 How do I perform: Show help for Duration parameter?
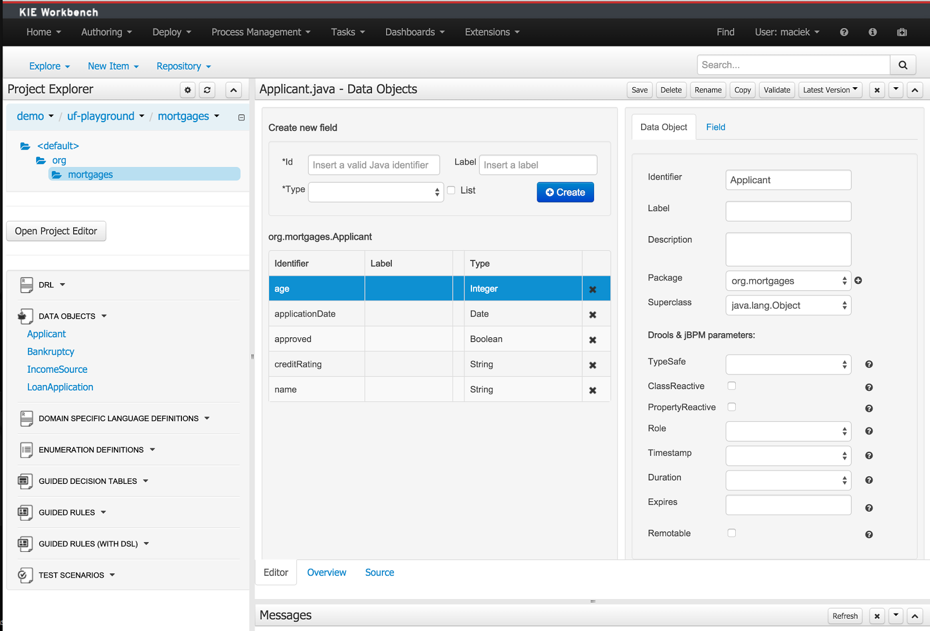click(869, 480)
